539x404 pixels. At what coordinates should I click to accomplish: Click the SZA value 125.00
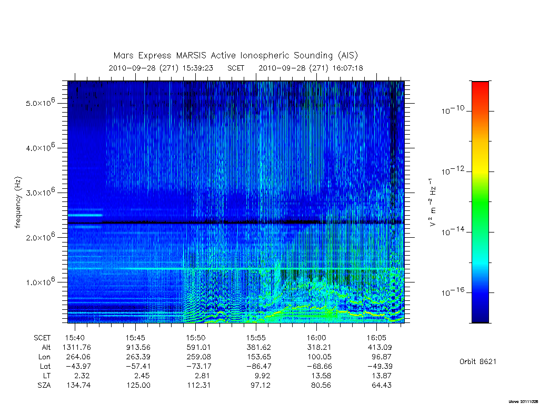(138, 386)
